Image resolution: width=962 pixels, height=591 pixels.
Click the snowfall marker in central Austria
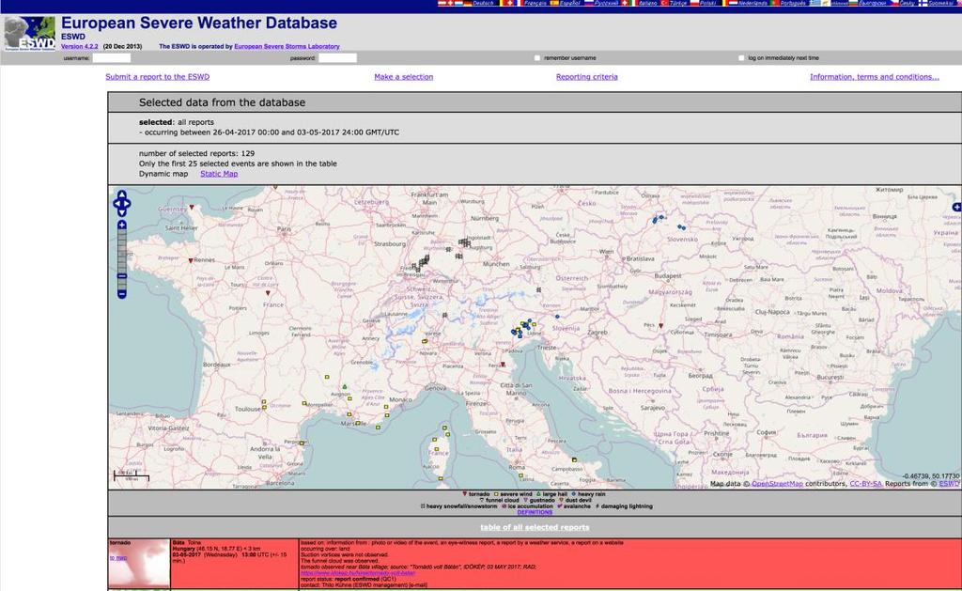538,289
